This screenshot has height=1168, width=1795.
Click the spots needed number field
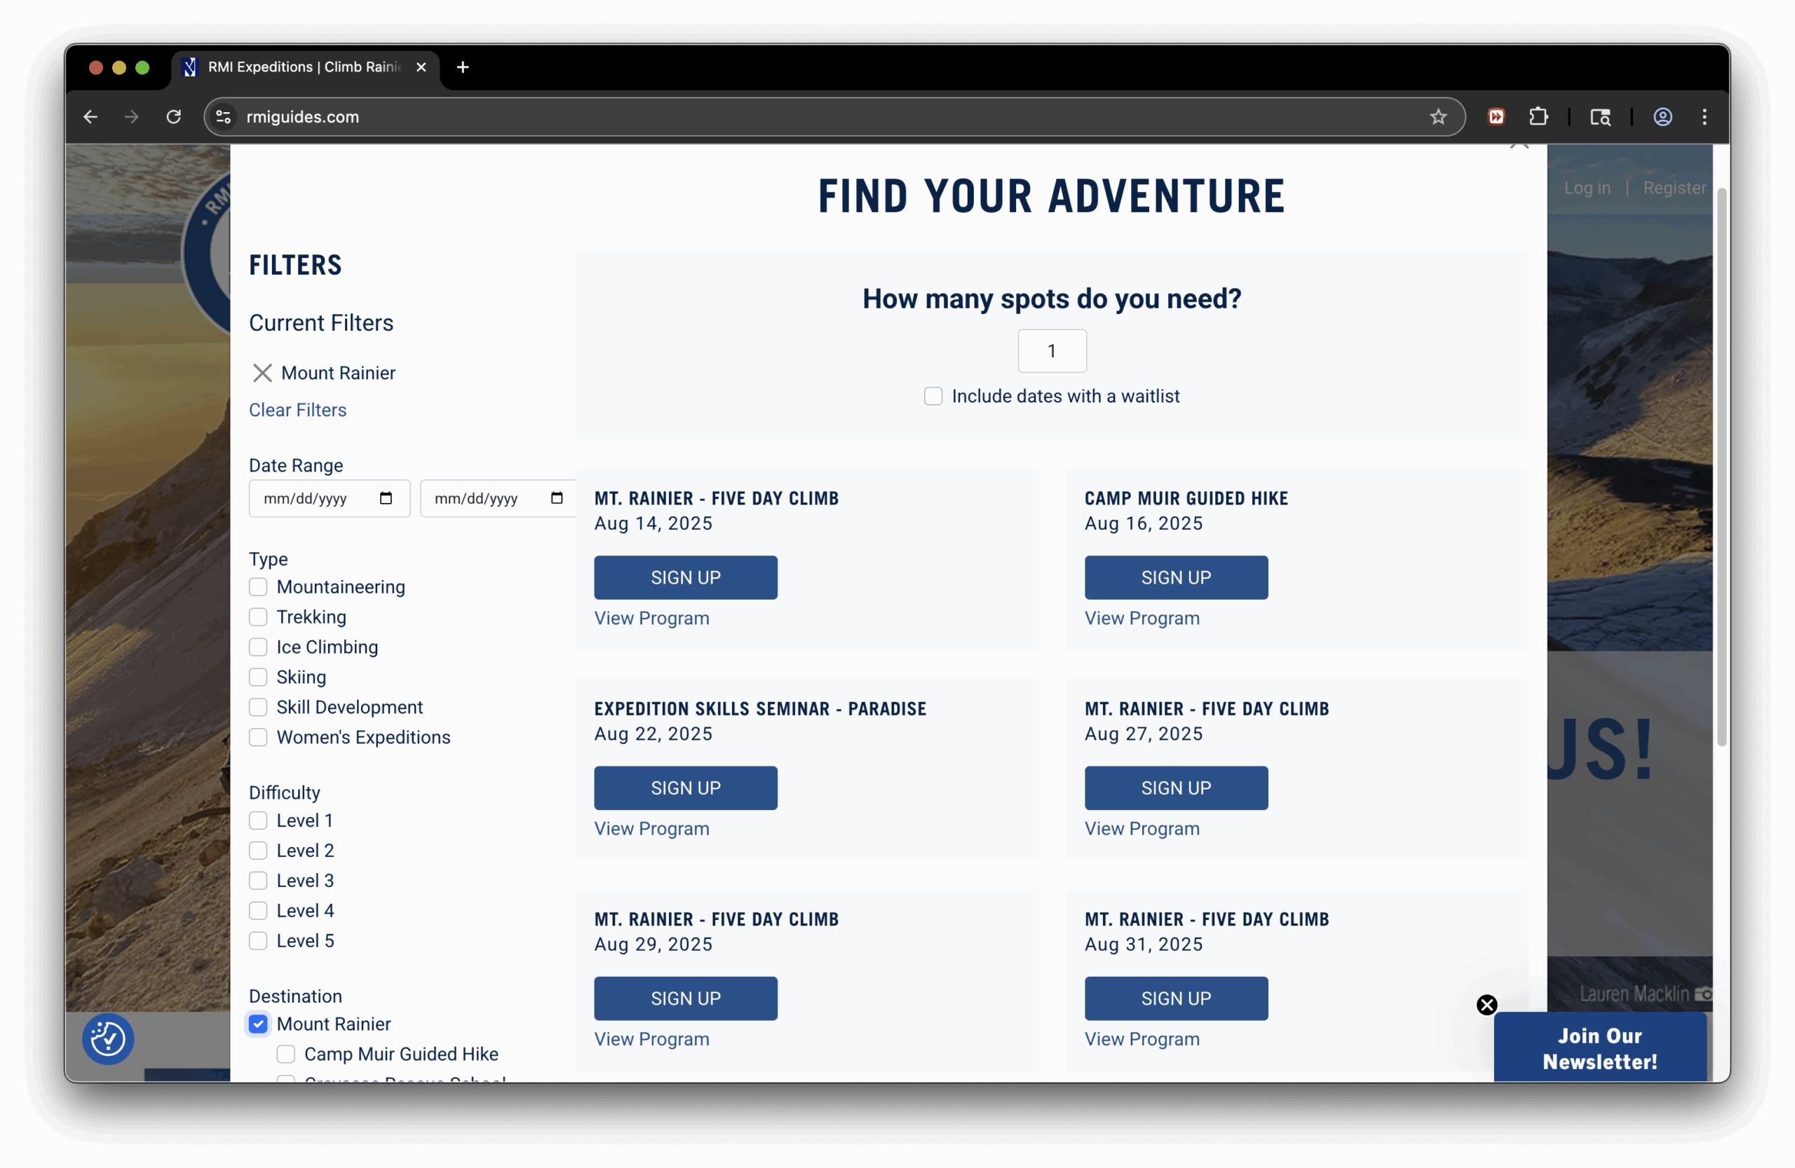point(1052,351)
